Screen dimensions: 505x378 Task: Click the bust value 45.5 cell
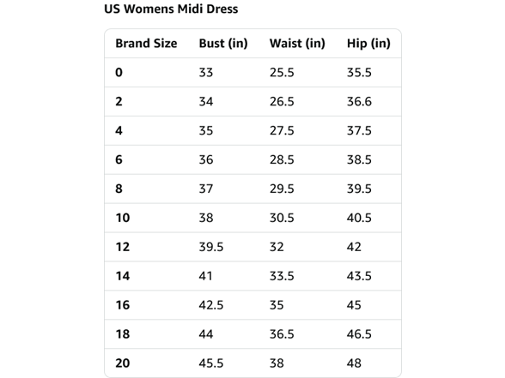(x=211, y=363)
